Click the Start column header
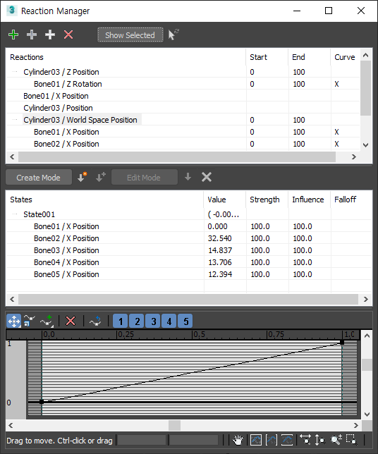 [267, 57]
